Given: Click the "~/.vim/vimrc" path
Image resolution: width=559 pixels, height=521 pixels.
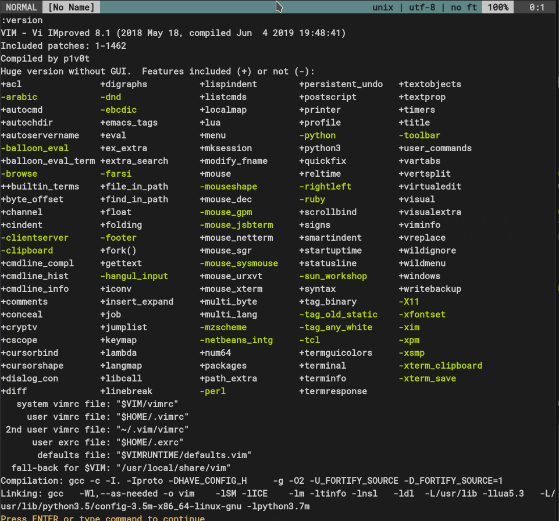Looking at the screenshot, I should (152, 430).
